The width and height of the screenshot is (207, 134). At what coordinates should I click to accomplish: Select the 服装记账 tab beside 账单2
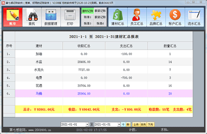100,17
